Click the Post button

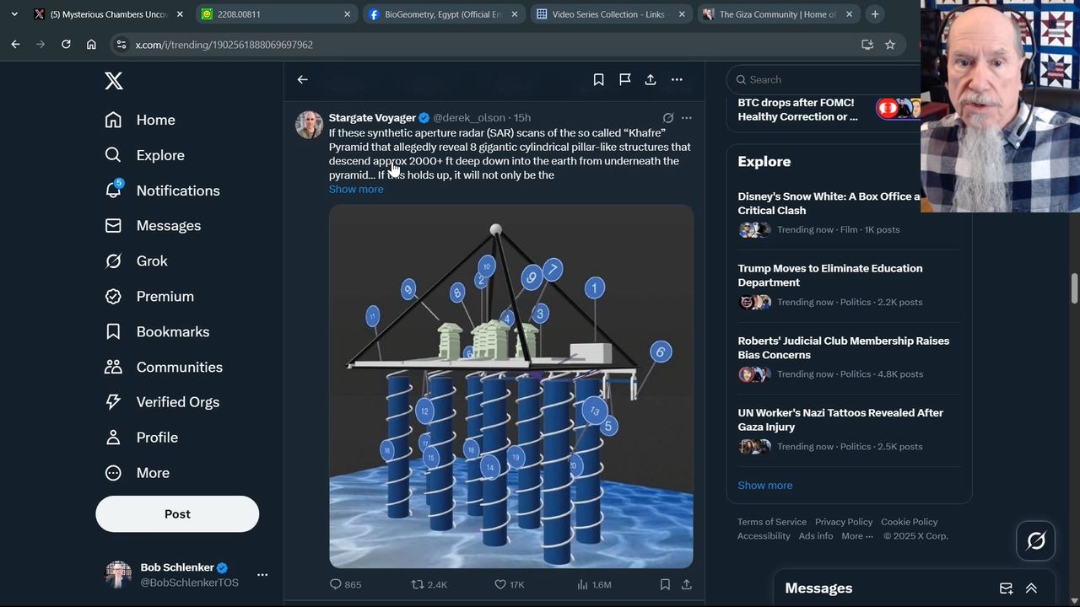tap(177, 513)
